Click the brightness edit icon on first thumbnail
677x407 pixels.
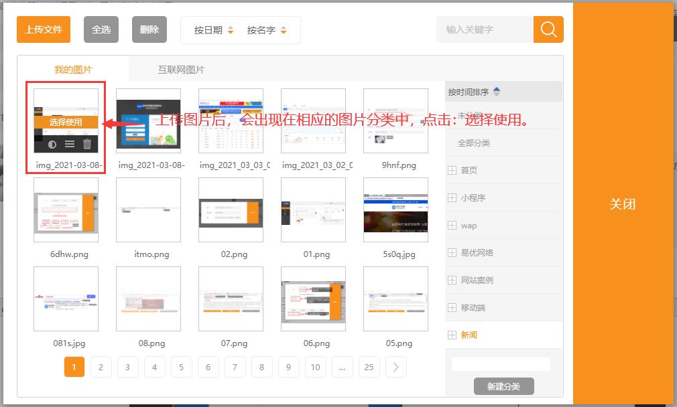click(x=52, y=143)
